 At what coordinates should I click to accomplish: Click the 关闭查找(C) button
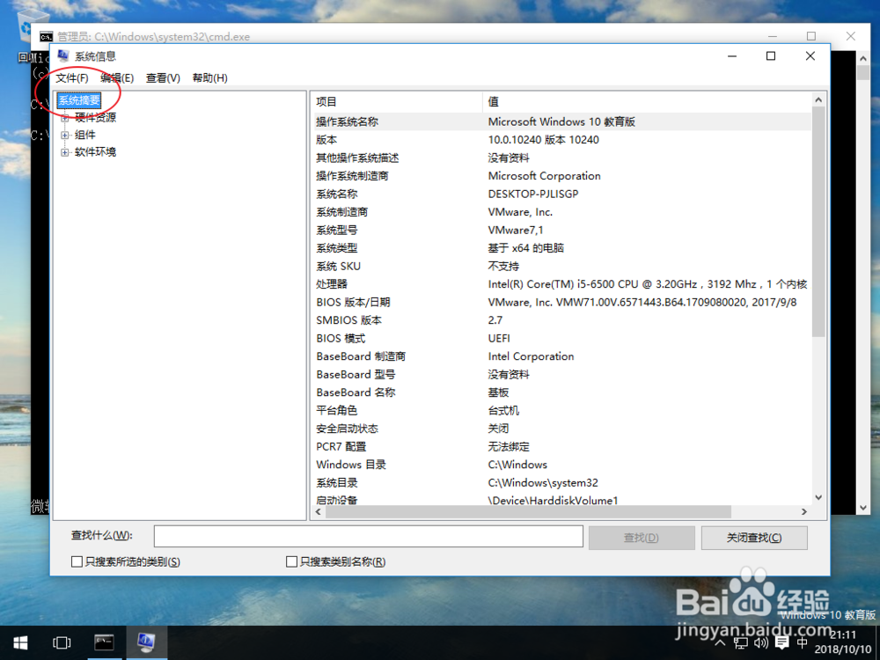point(754,538)
